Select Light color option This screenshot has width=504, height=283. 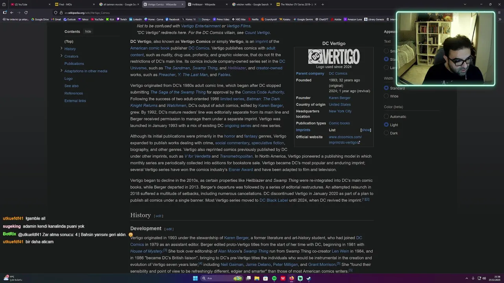(386, 125)
